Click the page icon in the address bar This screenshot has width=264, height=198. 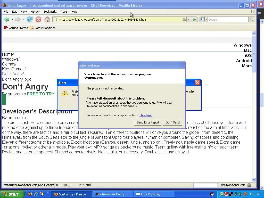(x=55, y=20)
